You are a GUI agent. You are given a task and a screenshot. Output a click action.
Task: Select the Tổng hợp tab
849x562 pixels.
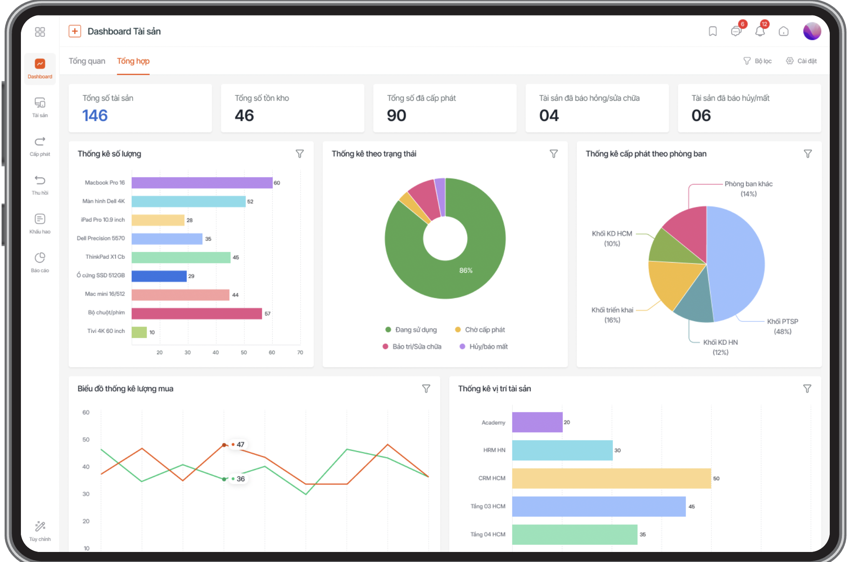click(133, 61)
